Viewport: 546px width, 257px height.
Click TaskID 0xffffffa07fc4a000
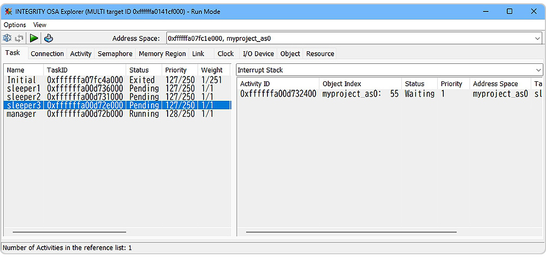(x=85, y=80)
